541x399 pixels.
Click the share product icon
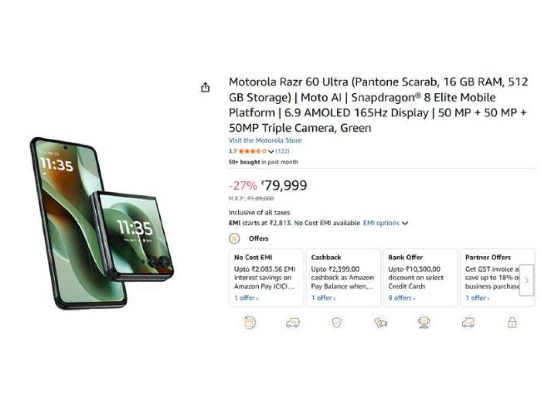(x=206, y=87)
